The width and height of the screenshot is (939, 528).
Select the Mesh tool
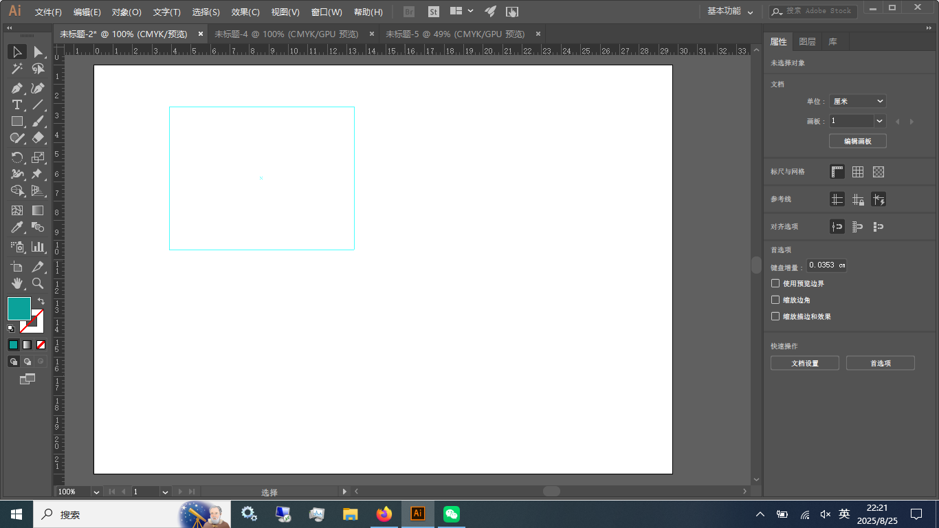[17, 210]
